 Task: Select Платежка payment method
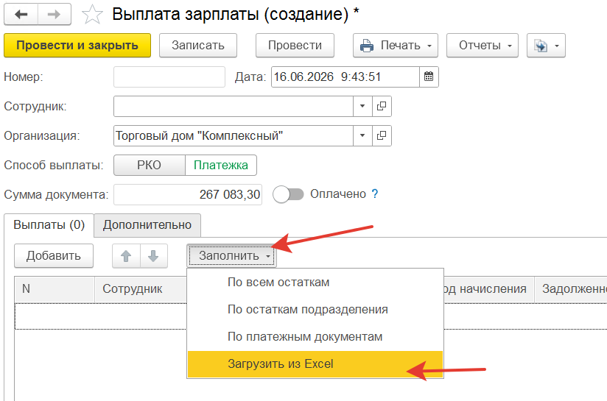pyautogui.click(x=221, y=165)
